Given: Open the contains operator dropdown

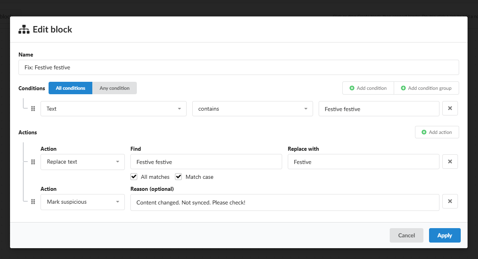Looking at the screenshot, I should (x=252, y=109).
